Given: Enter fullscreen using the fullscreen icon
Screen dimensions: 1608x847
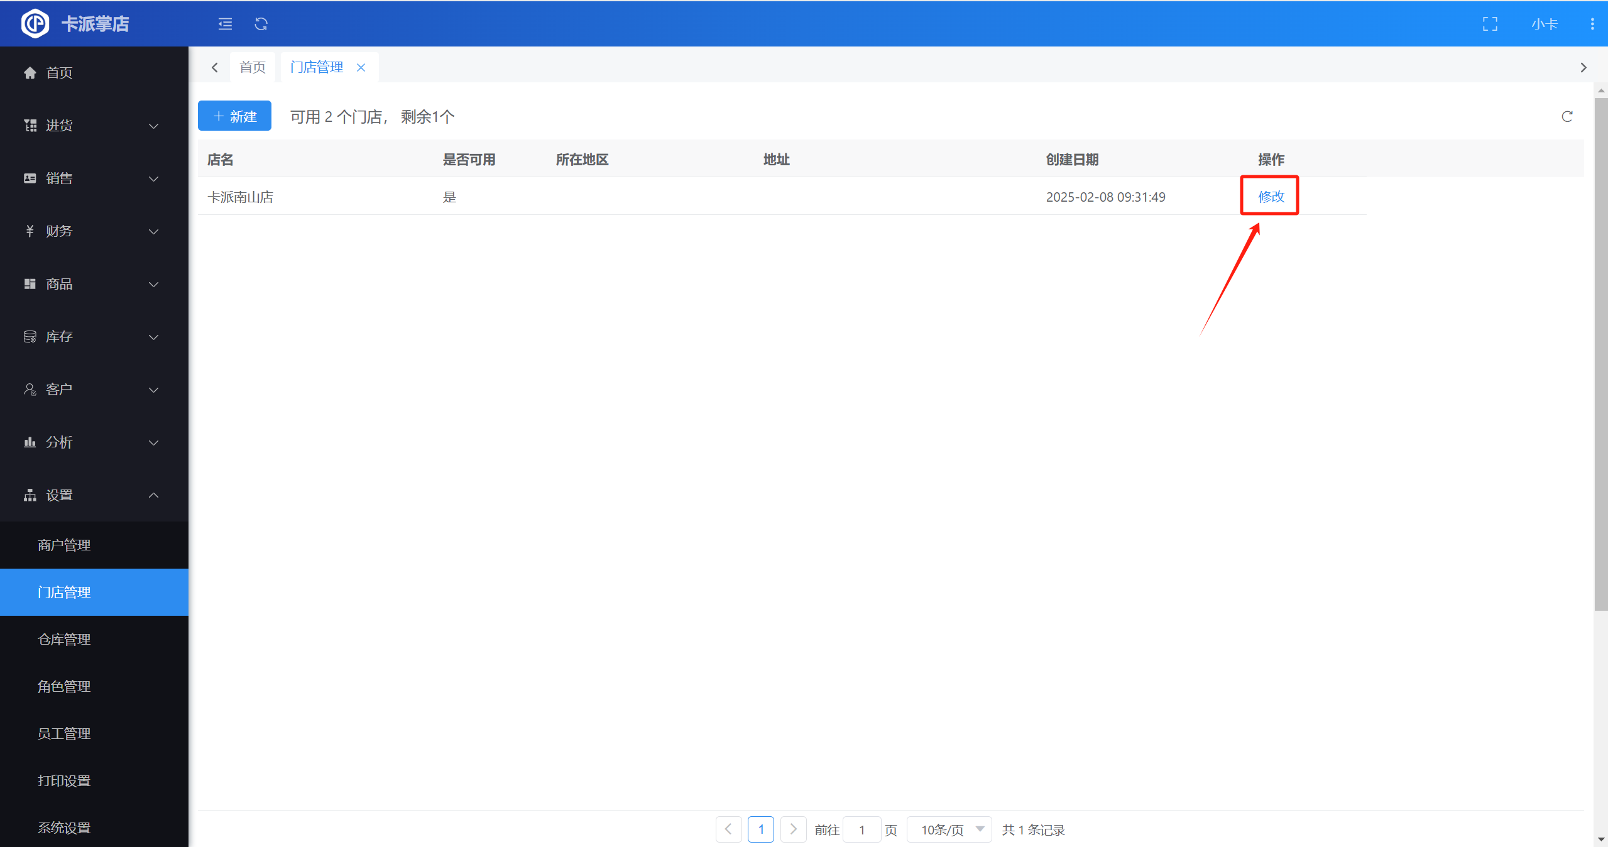Looking at the screenshot, I should tap(1490, 24).
